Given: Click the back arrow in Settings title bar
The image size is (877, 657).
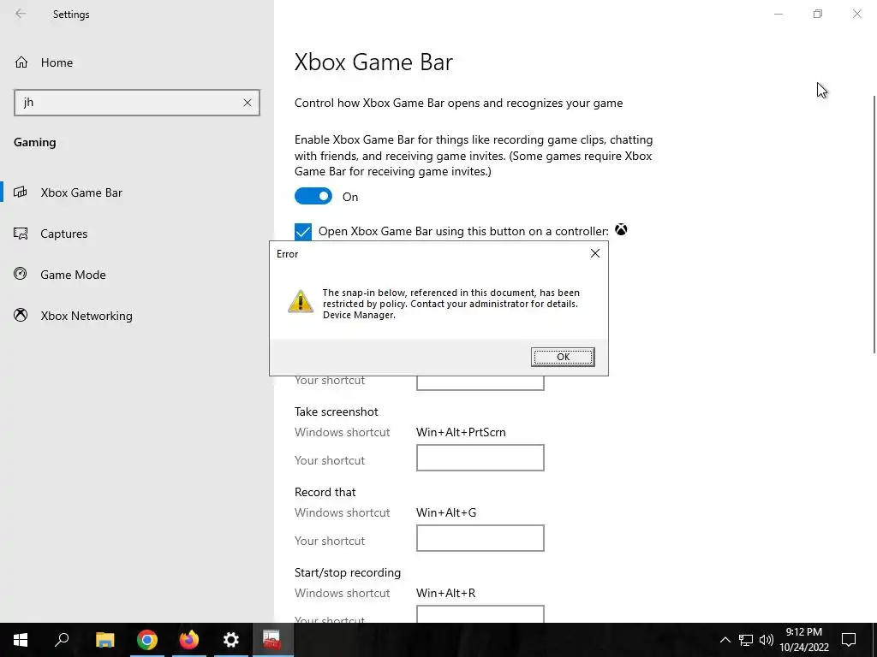Looking at the screenshot, I should click(x=21, y=14).
